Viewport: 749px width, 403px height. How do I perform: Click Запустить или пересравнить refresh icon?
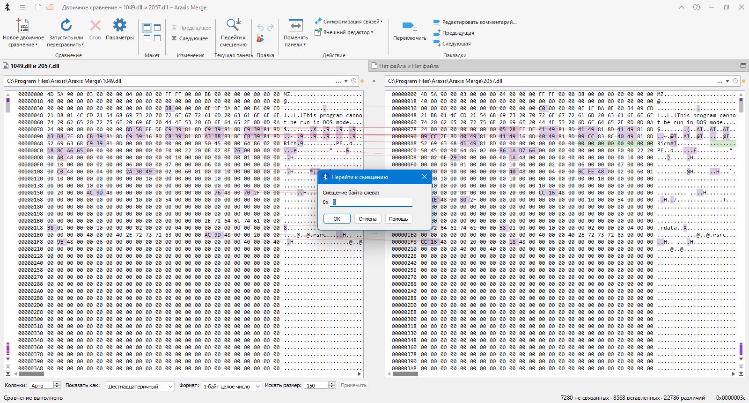(x=66, y=25)
